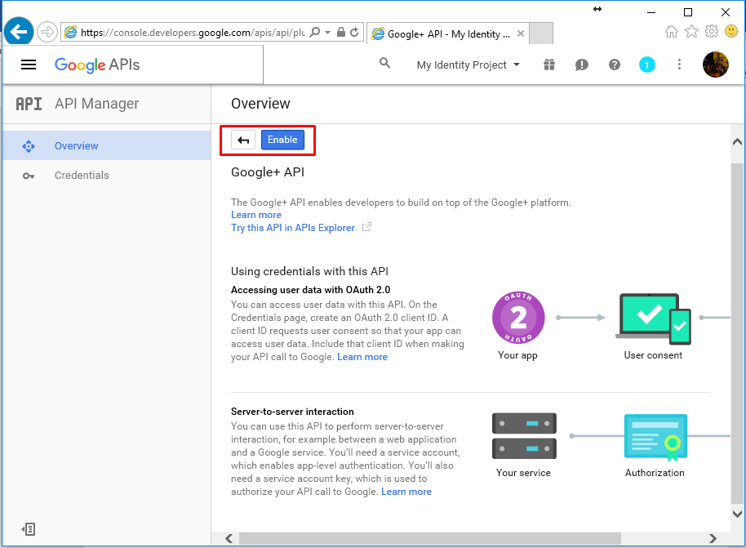Follow the Learn more link in OAuth 2.0 section
This screenshot has height=548, width=746.
pos(362,357)
